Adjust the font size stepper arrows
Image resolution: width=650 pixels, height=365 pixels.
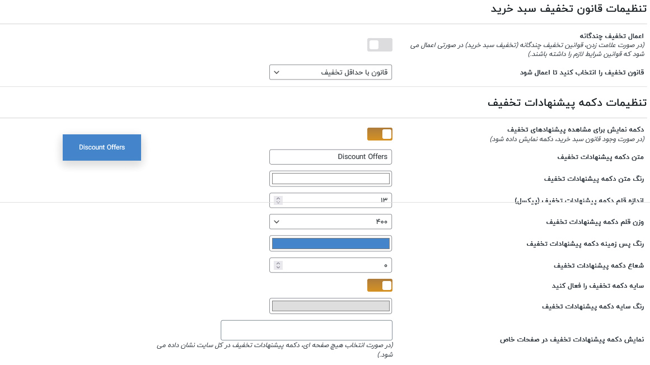coord(278,200)
